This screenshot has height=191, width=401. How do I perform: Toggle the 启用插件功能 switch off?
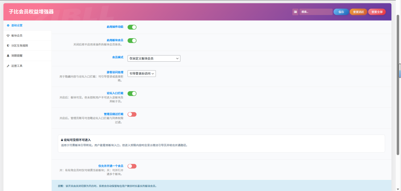tap(132, 27)
